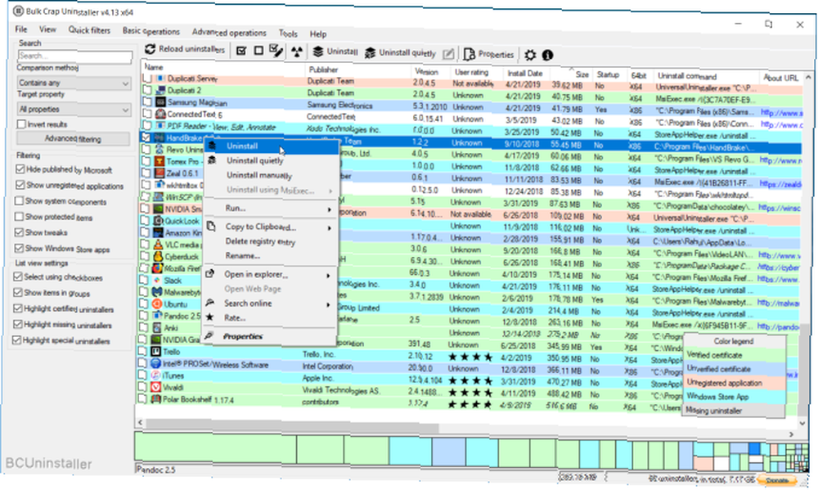Open the Help menu
Image resolution: width=818 pixels, height=490 pixels.
(x=318, y=34)
